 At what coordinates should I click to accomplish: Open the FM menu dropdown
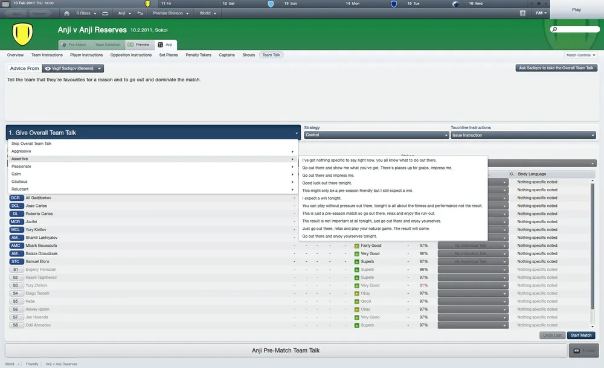point(541,13)
